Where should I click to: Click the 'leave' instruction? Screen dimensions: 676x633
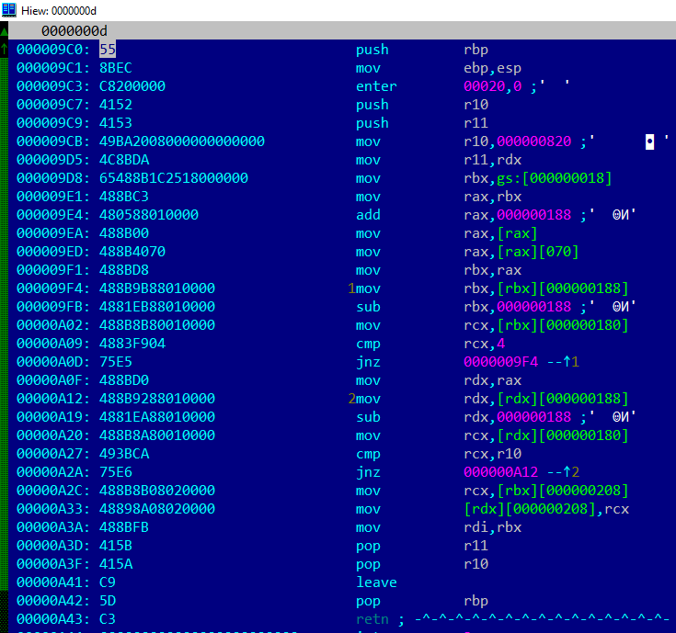coord(376,582)
